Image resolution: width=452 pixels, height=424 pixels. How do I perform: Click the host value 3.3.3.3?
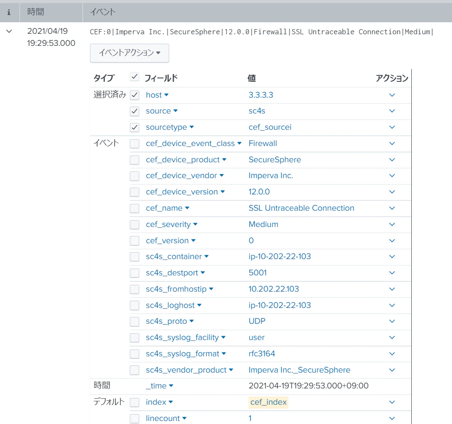[261, 95]
